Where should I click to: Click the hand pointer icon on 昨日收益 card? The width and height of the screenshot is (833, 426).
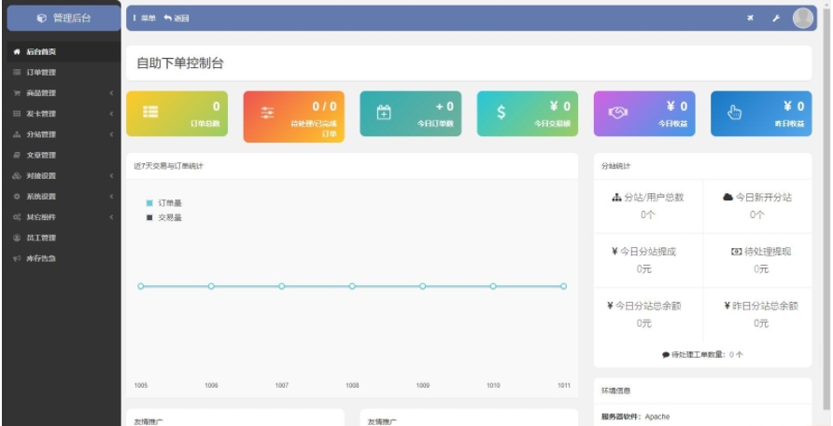tap(734, 113)
